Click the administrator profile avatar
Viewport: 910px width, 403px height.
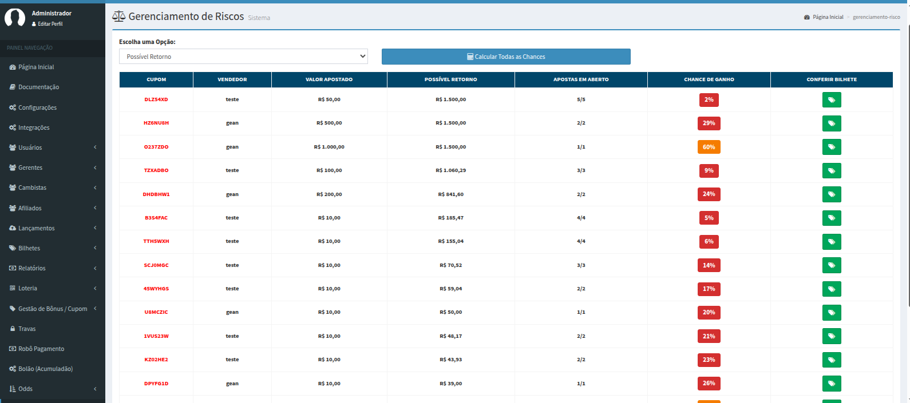tap(15, 18)
